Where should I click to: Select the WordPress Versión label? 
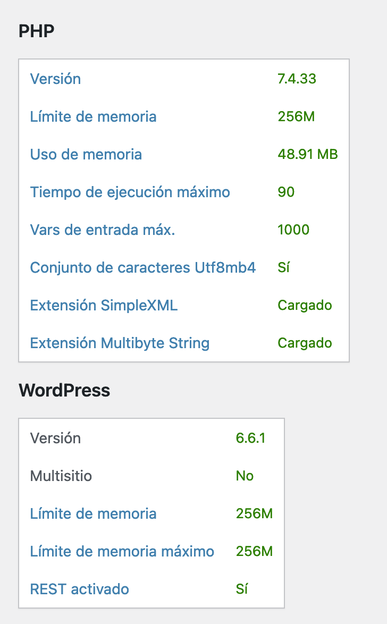pos(55,438)
